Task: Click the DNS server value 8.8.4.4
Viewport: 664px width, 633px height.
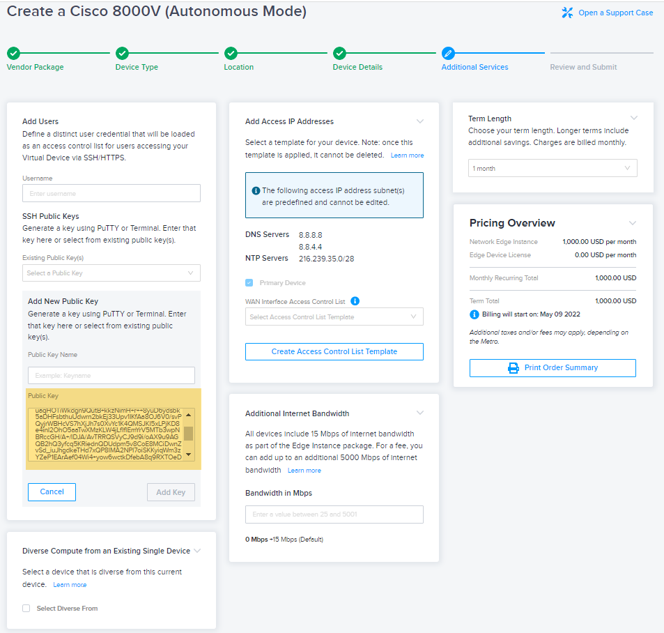Action: coord(311,247)
